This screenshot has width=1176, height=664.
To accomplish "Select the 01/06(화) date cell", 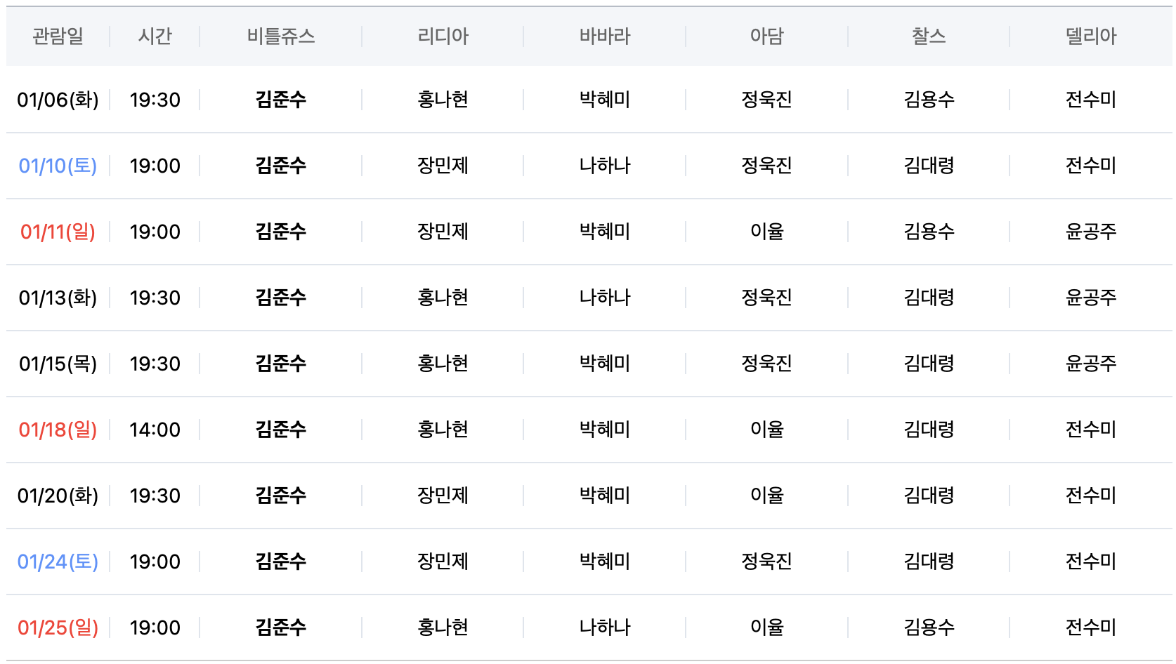I will (58, 100).
